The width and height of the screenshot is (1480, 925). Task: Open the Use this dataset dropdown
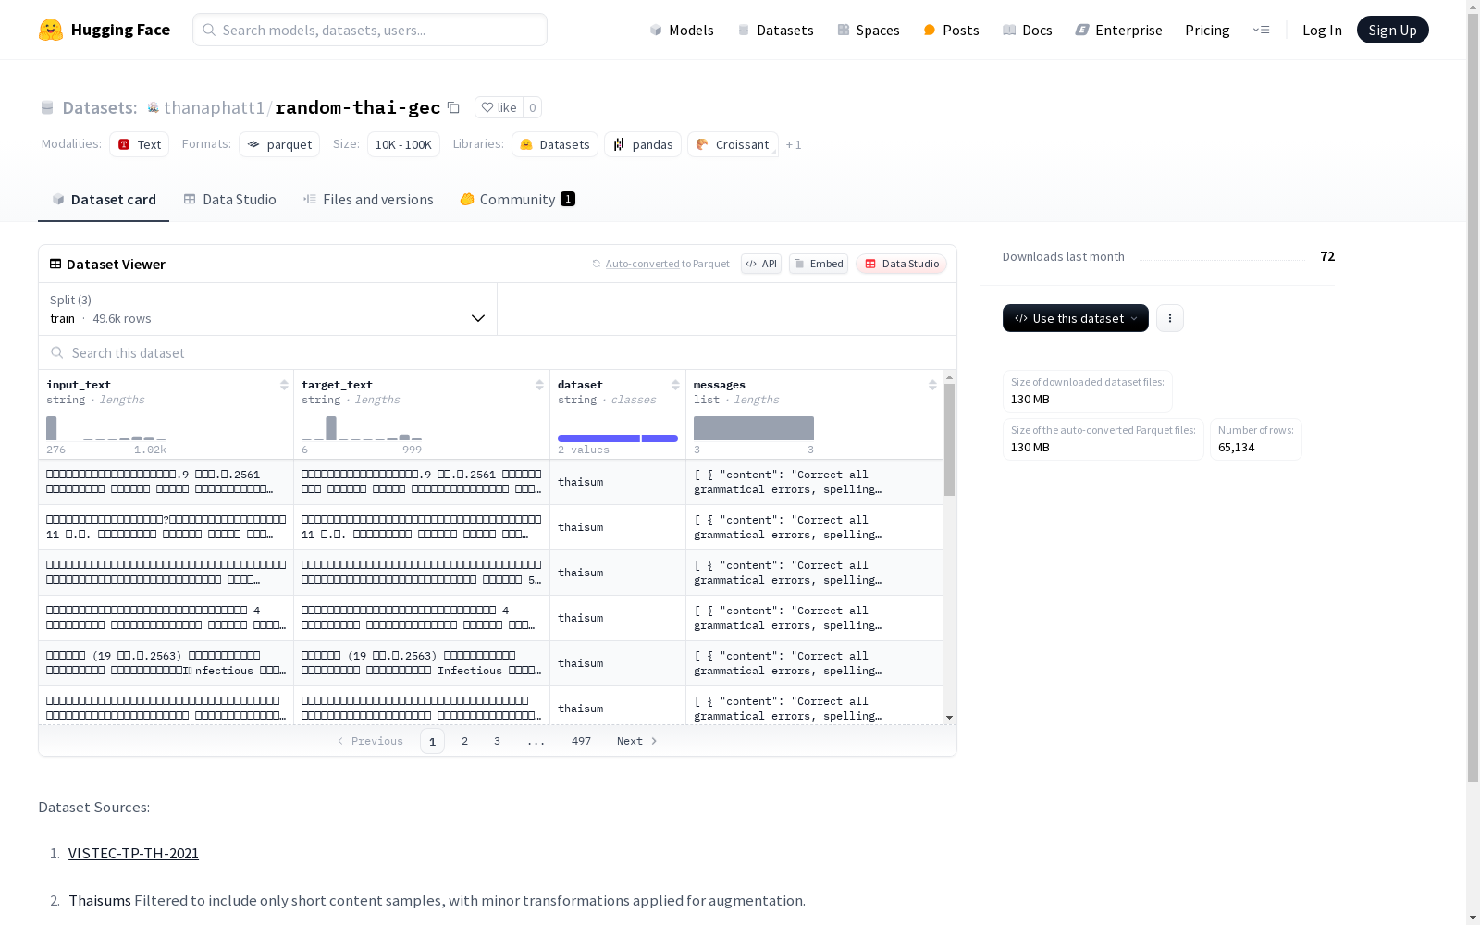point(1076,318)
